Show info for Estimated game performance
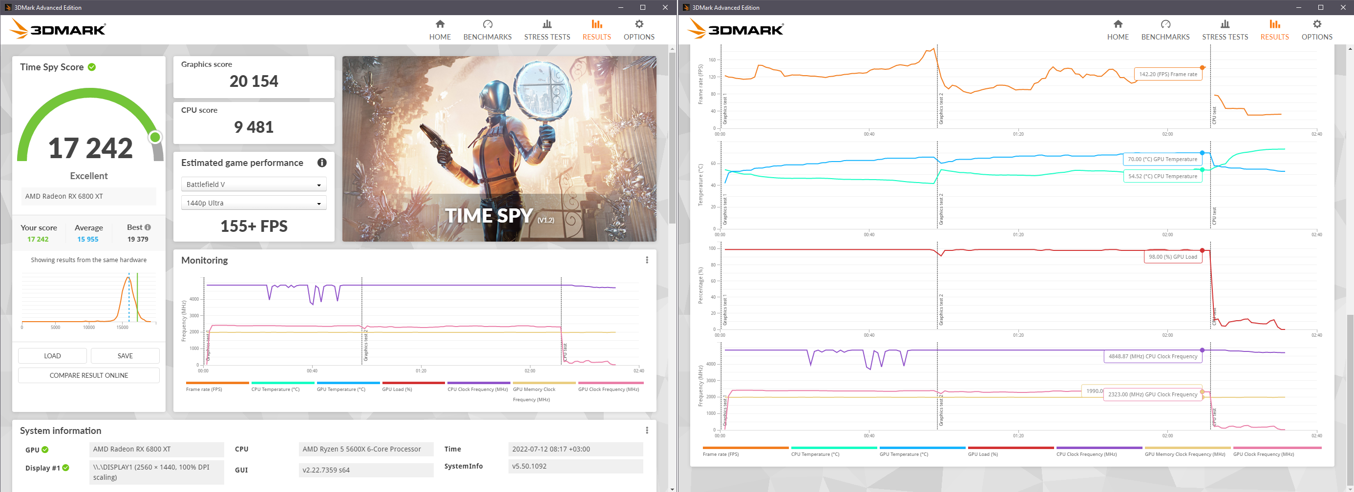This screenshot has width=1354, height=492. point(322,163)
